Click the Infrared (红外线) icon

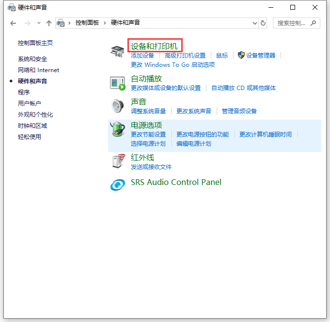tap(119, 161)
